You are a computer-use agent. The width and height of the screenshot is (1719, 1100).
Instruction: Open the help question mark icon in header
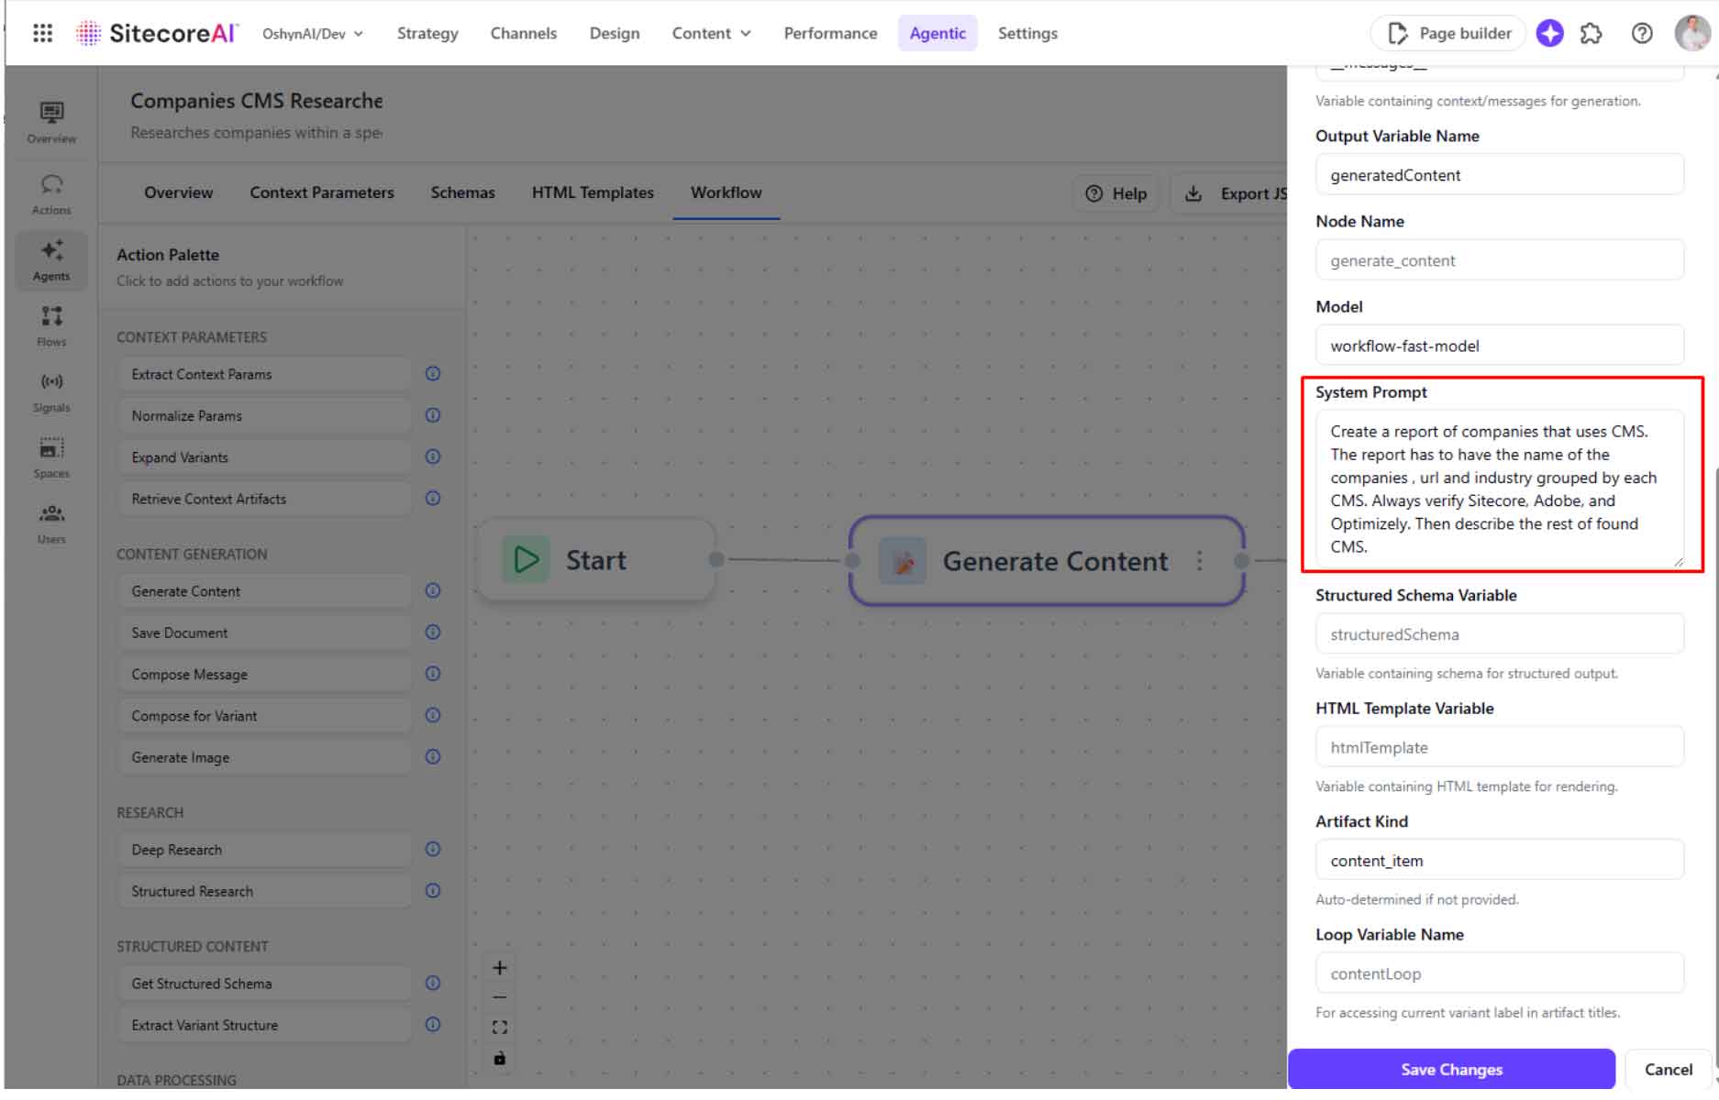(x=1642, y=33)
